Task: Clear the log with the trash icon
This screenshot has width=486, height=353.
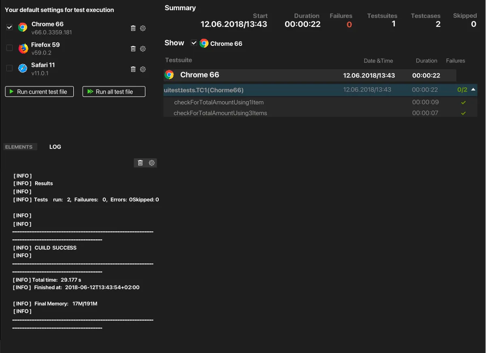Action: coord(140,163)
